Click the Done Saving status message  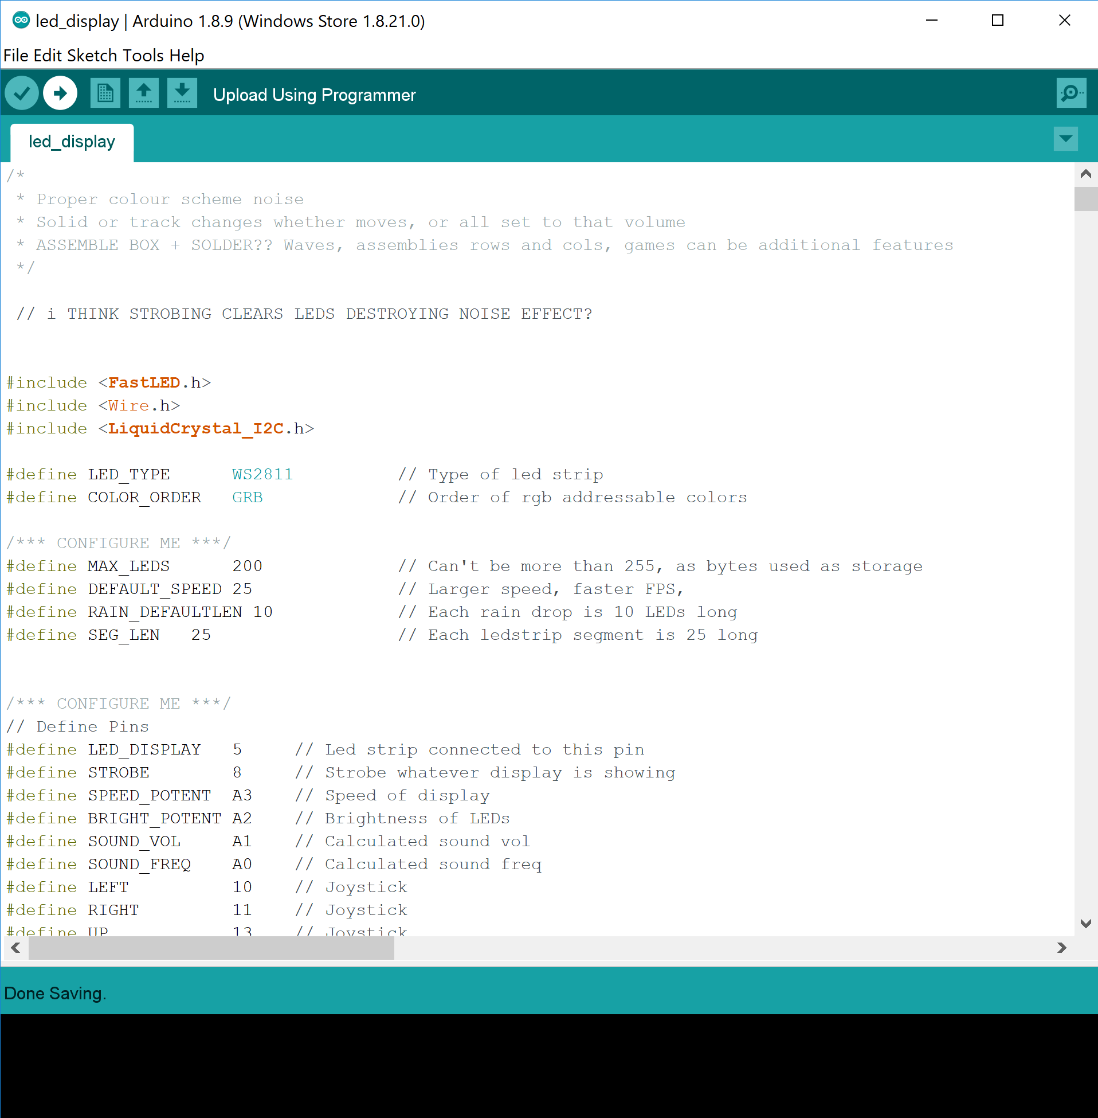[x=55, y=993]
